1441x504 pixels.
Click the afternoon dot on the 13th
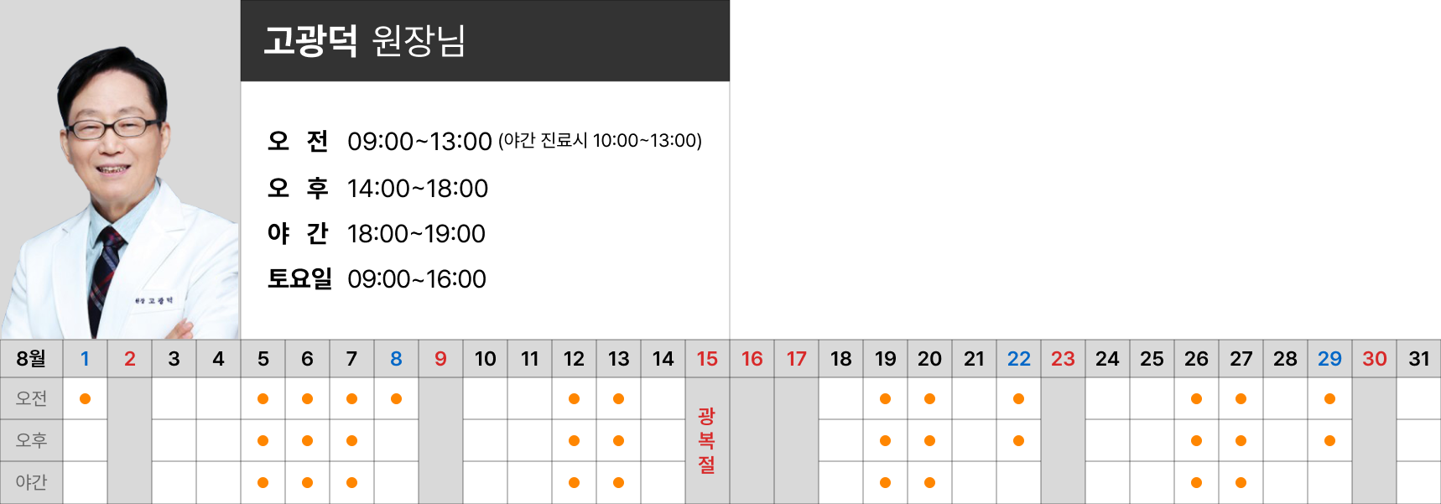click(x=618, y=440)
